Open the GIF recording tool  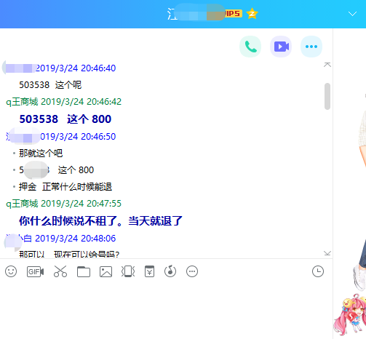pyautogui.click(x=36, y=271)
